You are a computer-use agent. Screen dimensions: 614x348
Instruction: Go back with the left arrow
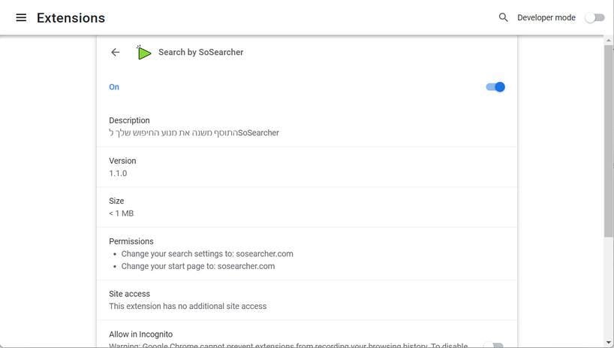pyautogui.click(x=115, y=53)
